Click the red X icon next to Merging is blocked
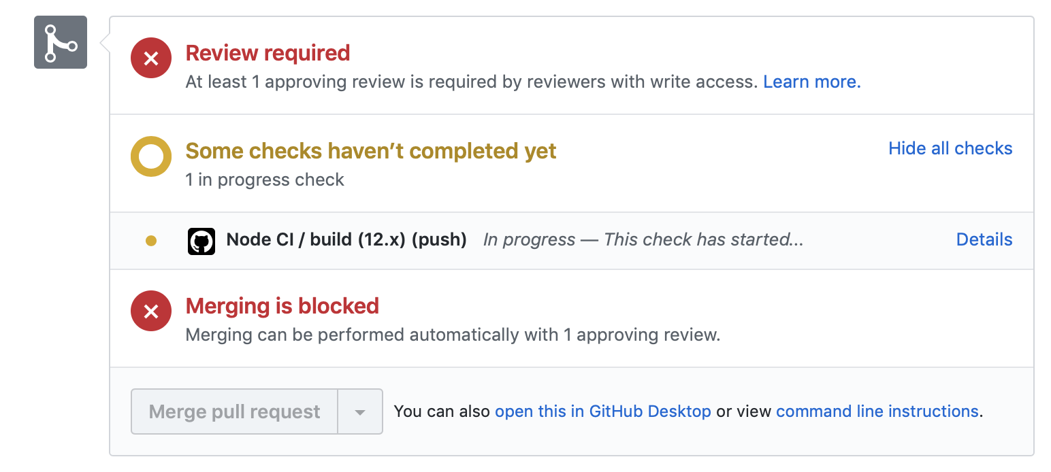The image size is (1051, 472). point(150,311)
